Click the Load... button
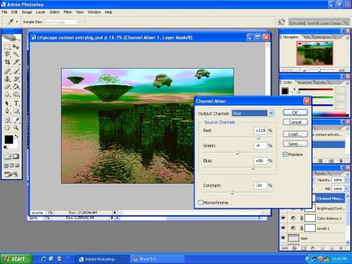The height and width of the screenshot is (264, 352). tap(295, 134)
